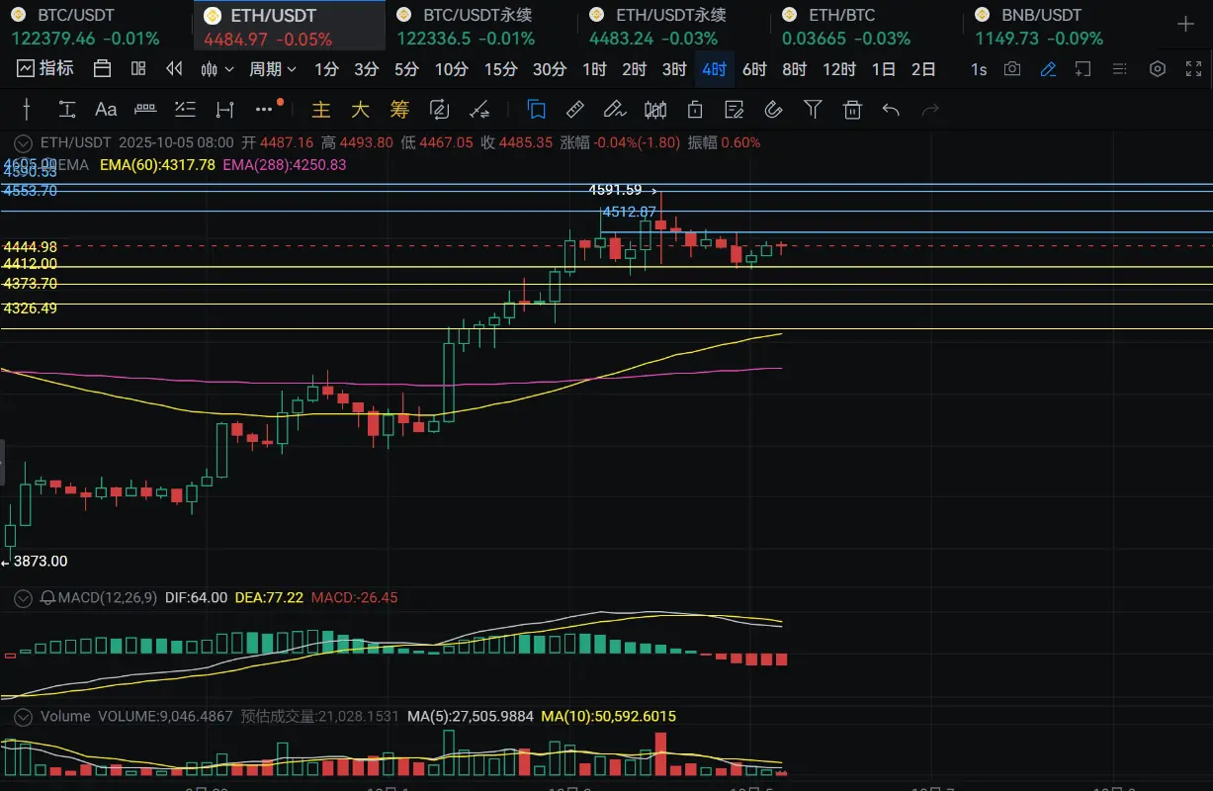Click the 筹 button
Screen dimensions: 1213x791
pyautogui.click(x=399, y=109)
